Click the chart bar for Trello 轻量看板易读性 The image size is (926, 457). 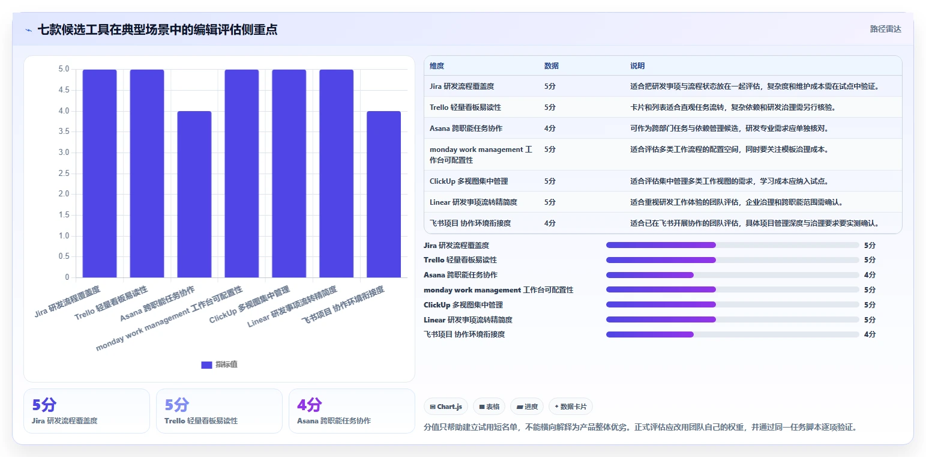[147, 174]
